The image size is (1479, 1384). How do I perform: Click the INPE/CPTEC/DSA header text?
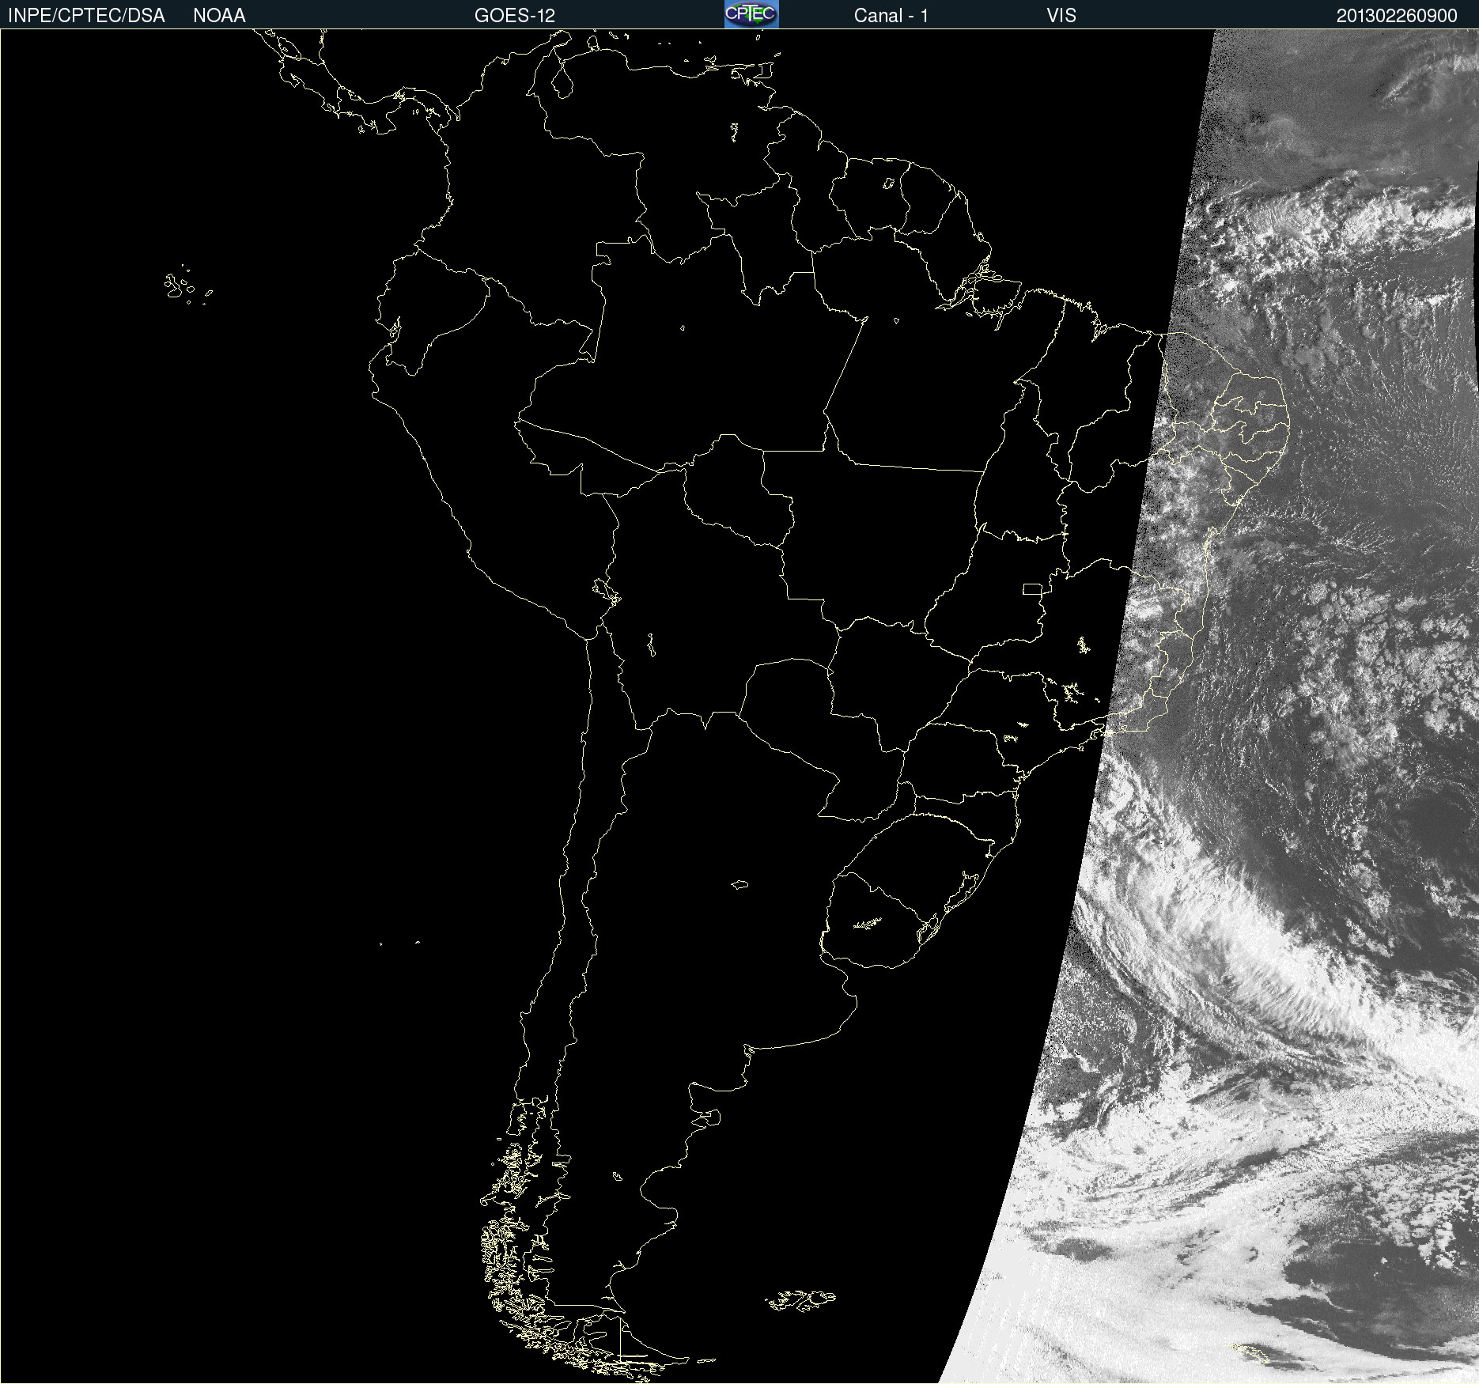(x=86, y=16)
